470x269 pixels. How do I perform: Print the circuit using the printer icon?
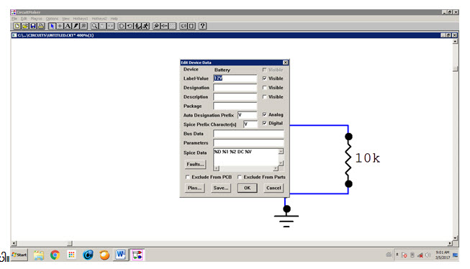41,26
